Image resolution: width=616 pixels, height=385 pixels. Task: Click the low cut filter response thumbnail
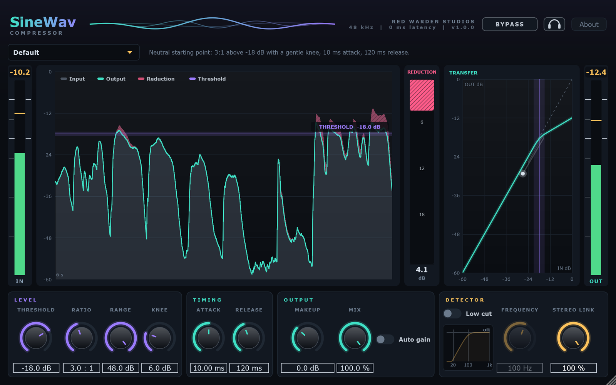468,347
